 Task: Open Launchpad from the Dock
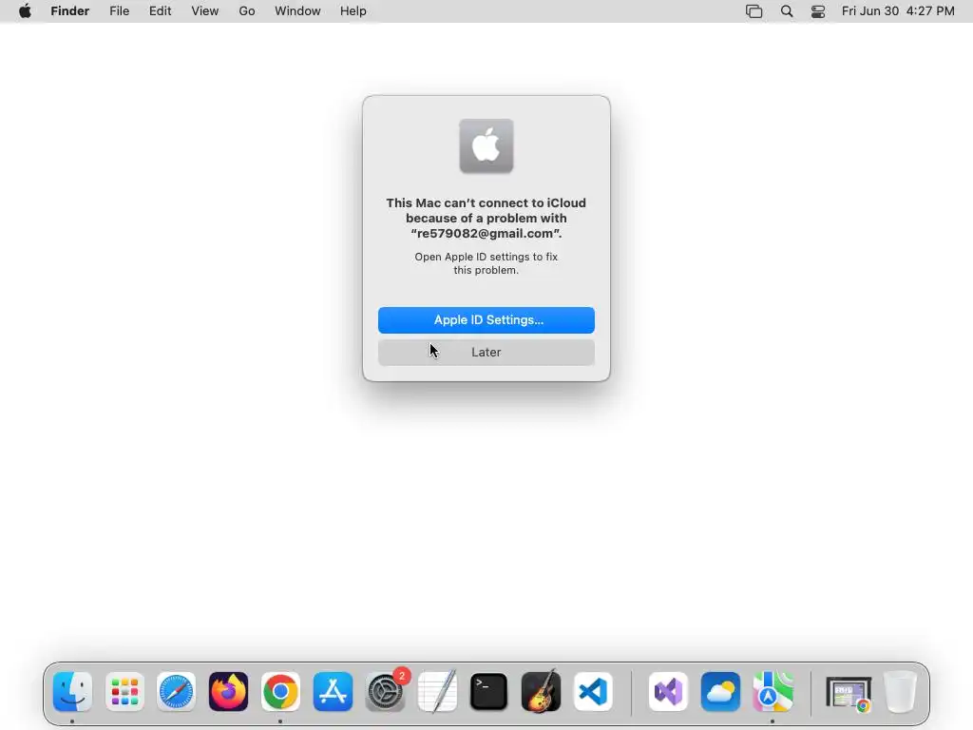pos(124,692)
